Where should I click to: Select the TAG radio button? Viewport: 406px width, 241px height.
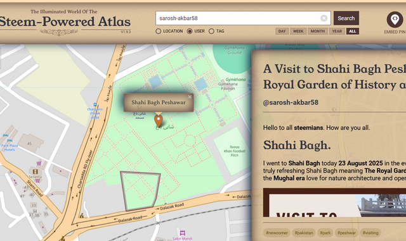click(x=211, y=31)
